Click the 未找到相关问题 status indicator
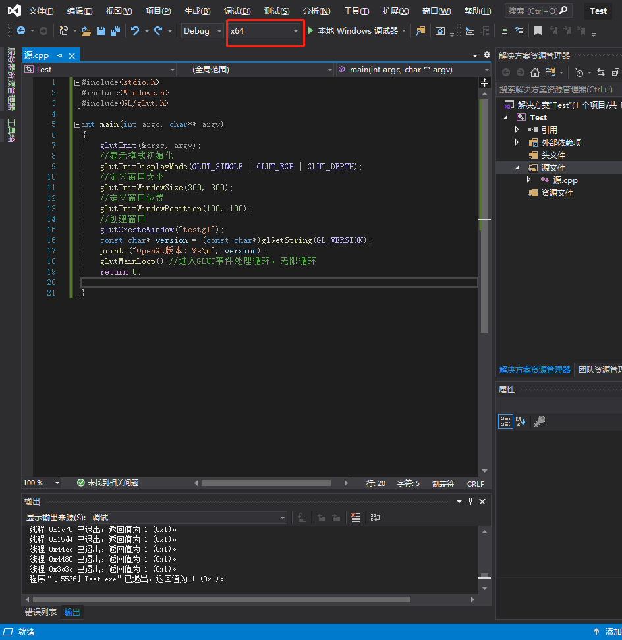Viewport: 622px width, 640px height. pos(108,483)
